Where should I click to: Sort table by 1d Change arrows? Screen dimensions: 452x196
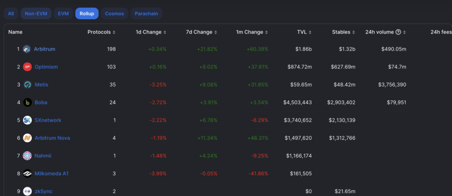[x=164, y=33]
